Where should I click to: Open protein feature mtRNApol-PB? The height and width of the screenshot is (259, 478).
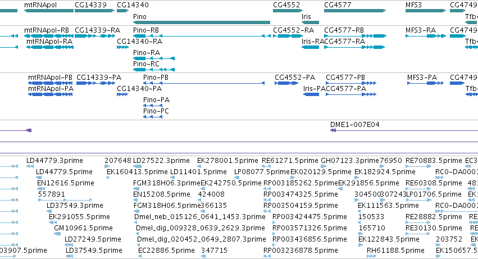coord(50,78)
